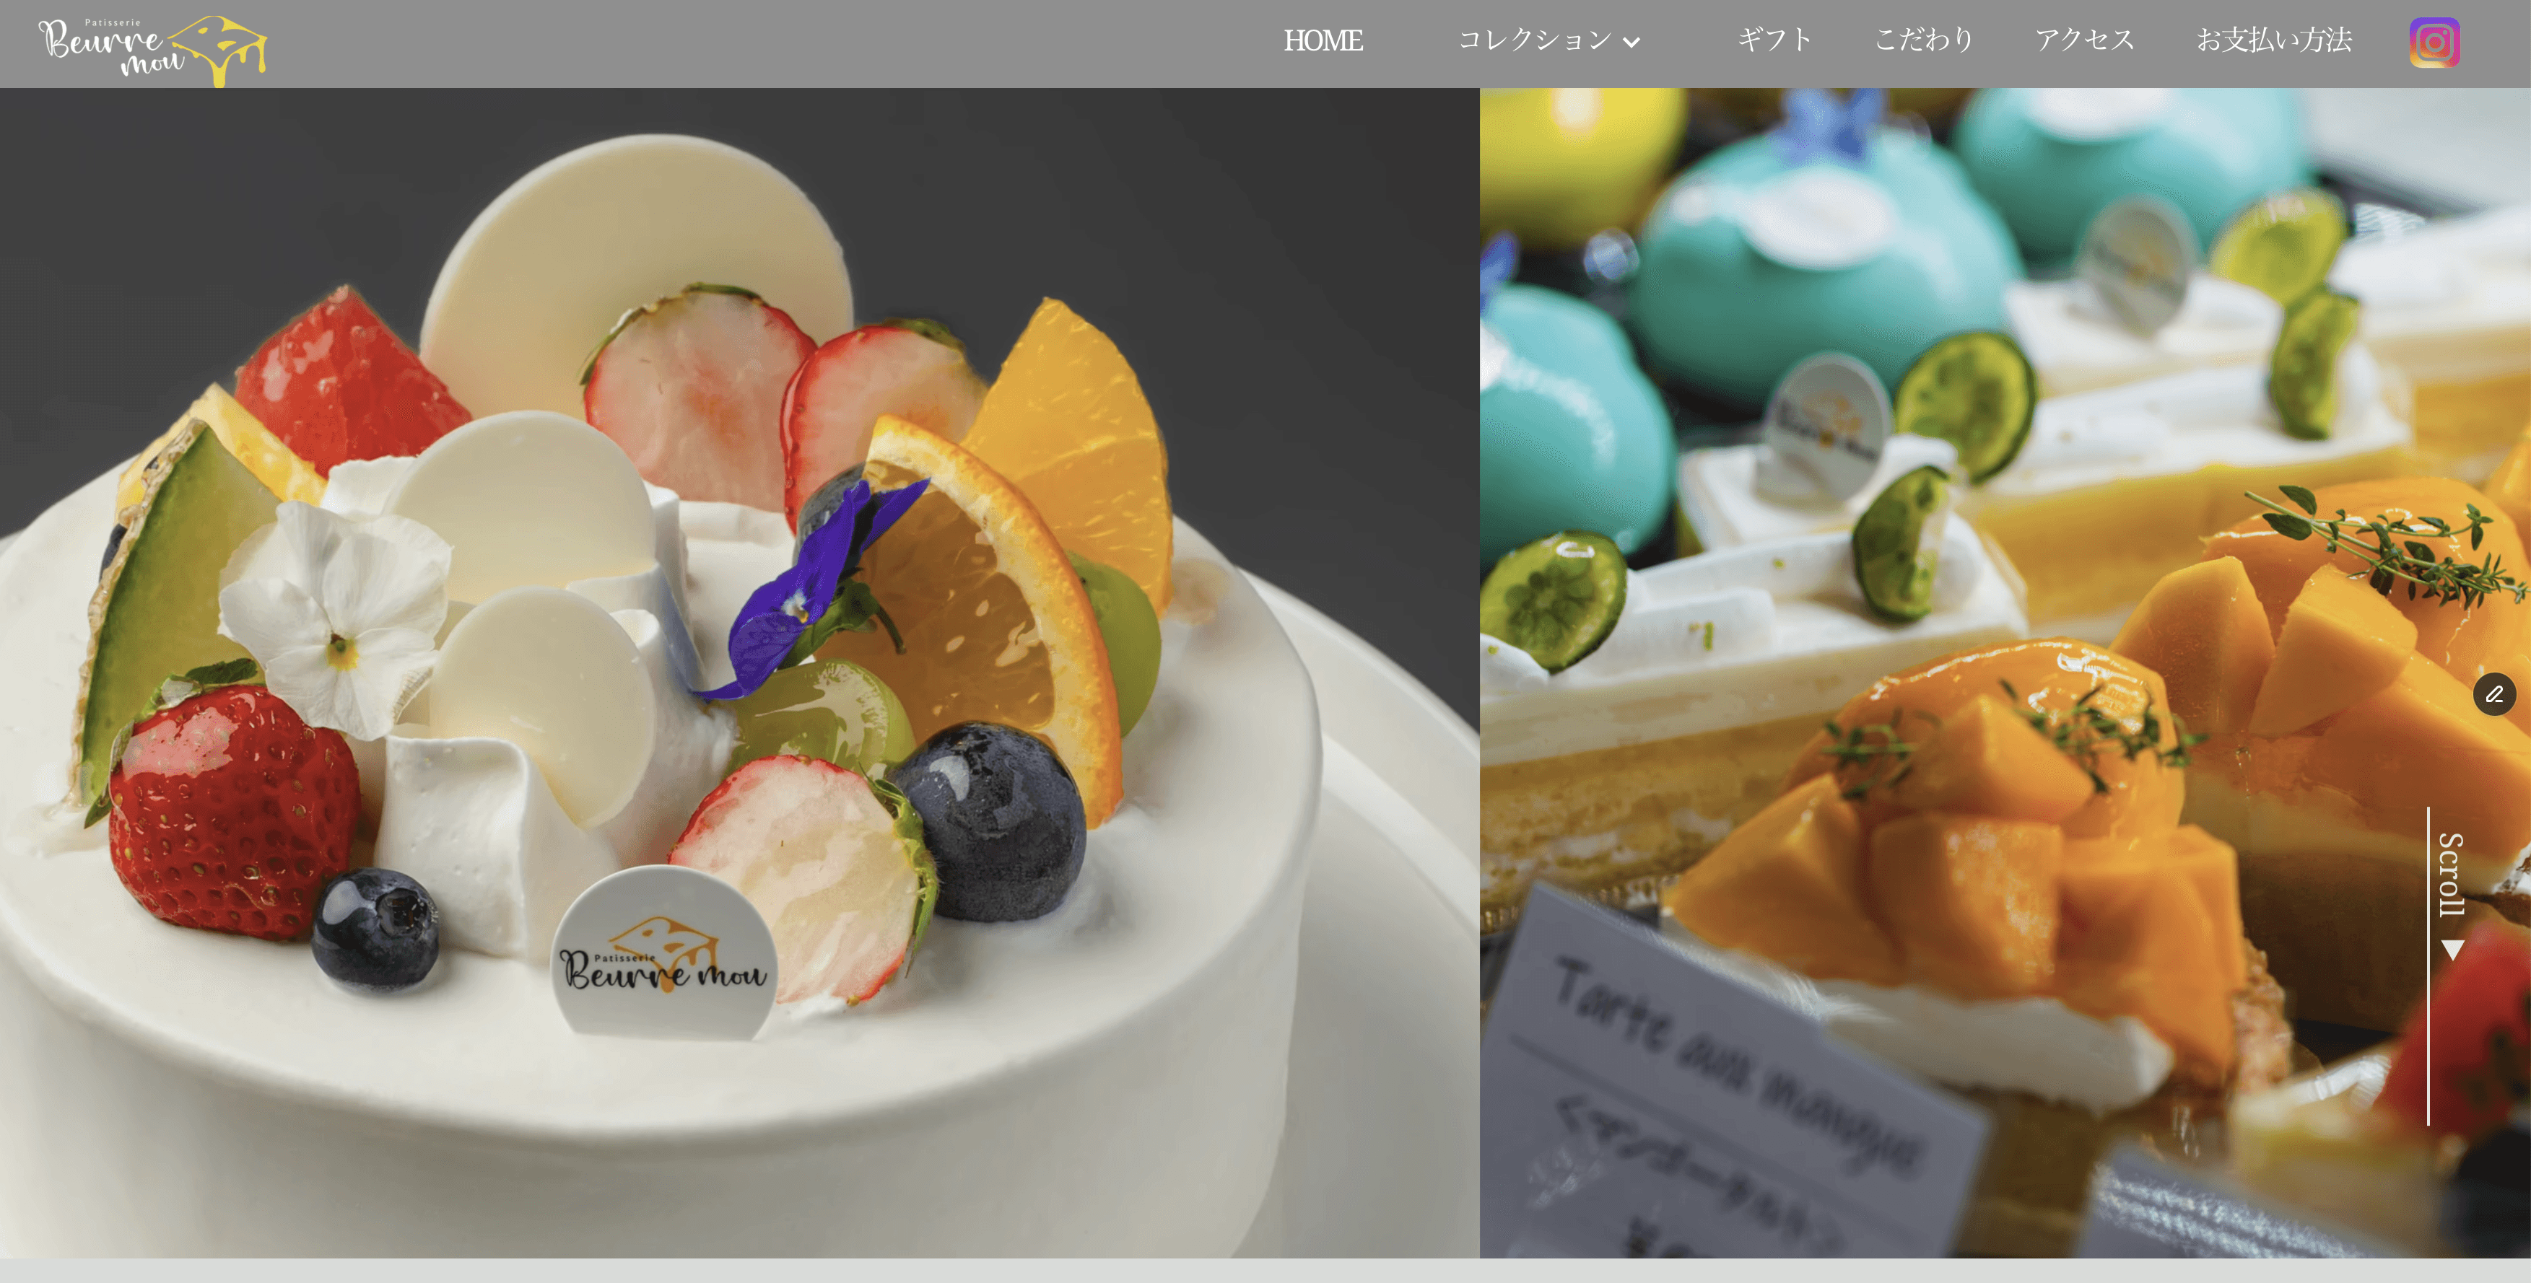This screenshot has width=2531, height=1283.
Task: Click the Beurre mou header logo
Action: [x=152, y=49]
